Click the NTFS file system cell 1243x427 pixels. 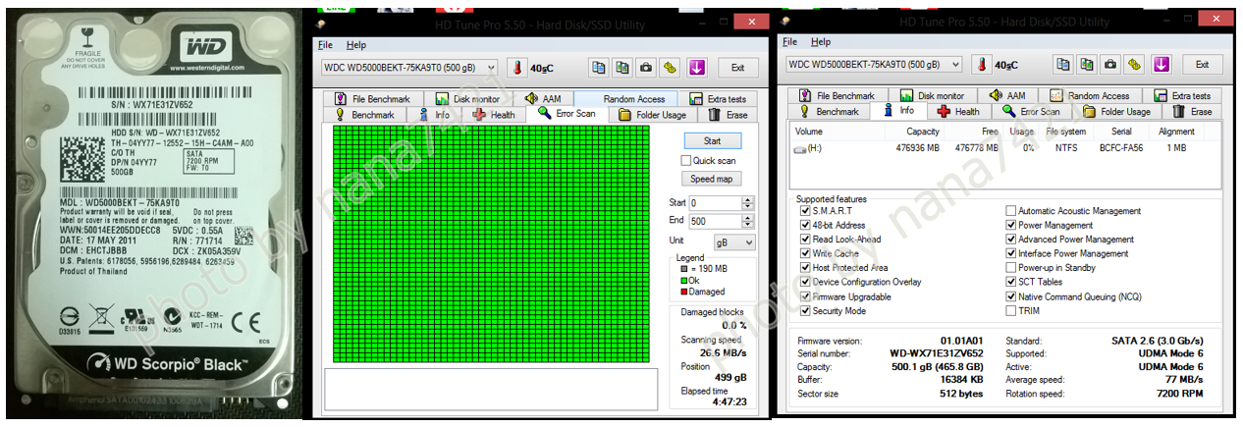tap(1067, 148)
